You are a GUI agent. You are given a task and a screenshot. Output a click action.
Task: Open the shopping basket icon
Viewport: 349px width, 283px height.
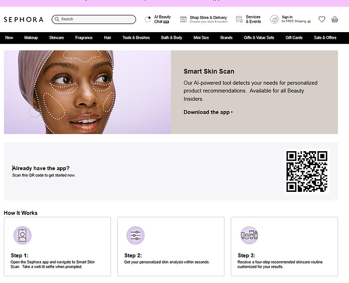[x=334, y=19]
